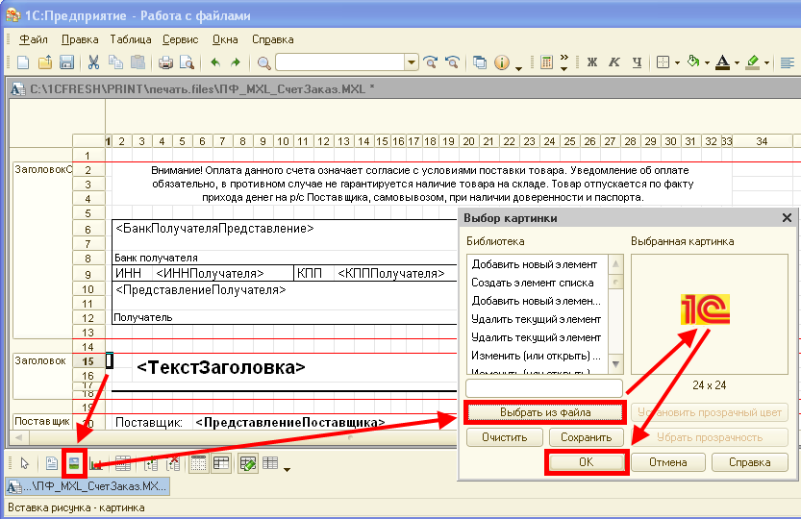
Task: Confirm picture selection with OK
Action: click(x=586, y=461)
